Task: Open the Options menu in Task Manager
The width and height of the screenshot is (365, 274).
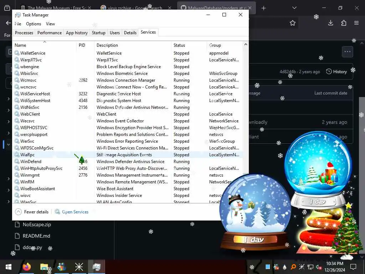Action: (34, 24)
